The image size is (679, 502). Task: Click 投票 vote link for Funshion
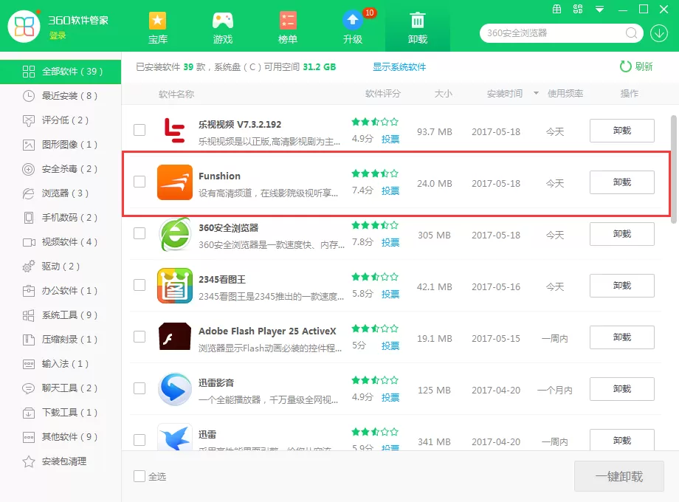click(390, 190)
